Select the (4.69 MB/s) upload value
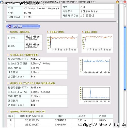Screen dimensions: 127x128 32,47
